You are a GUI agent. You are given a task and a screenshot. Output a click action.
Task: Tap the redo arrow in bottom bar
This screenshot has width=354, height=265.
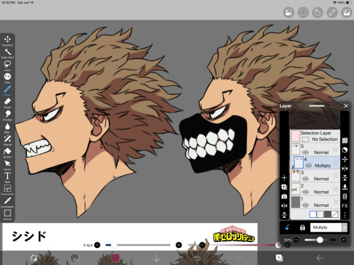[239, 258]
